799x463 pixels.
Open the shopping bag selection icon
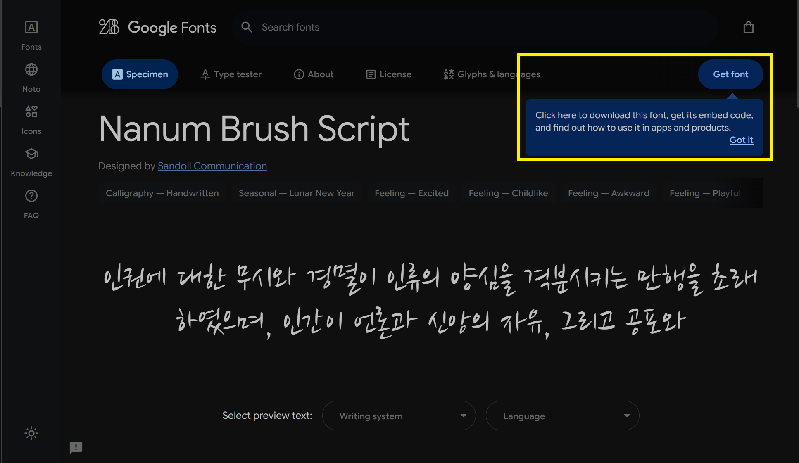tap(748, 27)
